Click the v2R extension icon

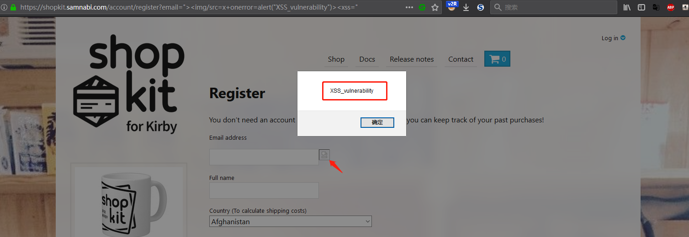452,6
